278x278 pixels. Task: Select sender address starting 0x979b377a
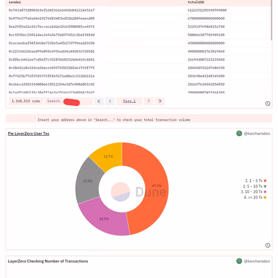pos(52,18)
